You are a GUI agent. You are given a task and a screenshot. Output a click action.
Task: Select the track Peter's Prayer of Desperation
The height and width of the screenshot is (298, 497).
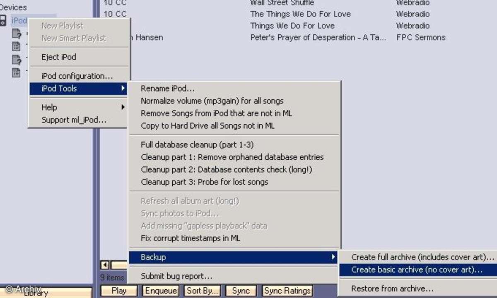(318, 37)
